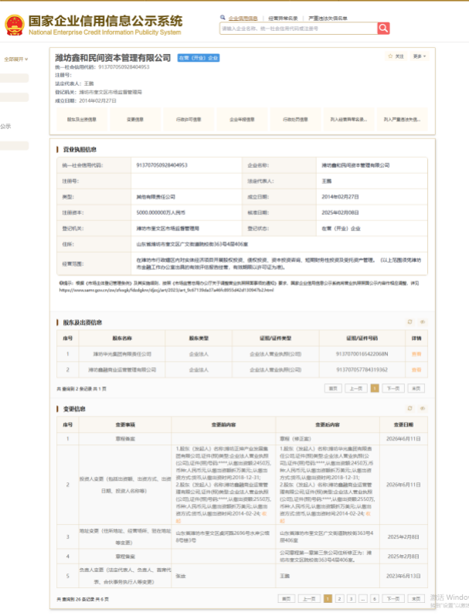The image size is (469, 616).
Task: Open the 变更信息 section tile
Action: pyautogui.click(x=135, y=120)
